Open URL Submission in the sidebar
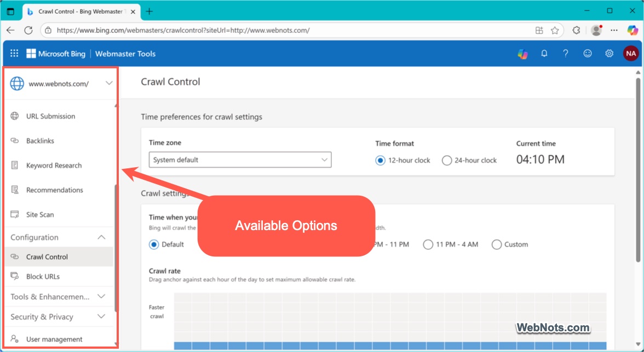644x352 pixels. coord(50,116)
